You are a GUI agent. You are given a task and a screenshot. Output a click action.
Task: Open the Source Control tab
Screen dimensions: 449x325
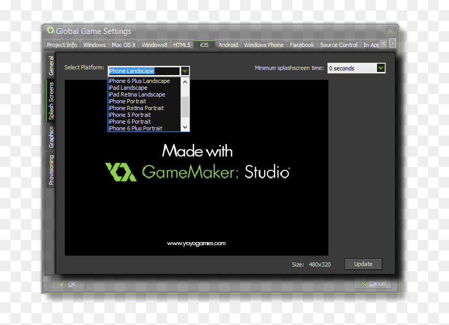point(338,45)
